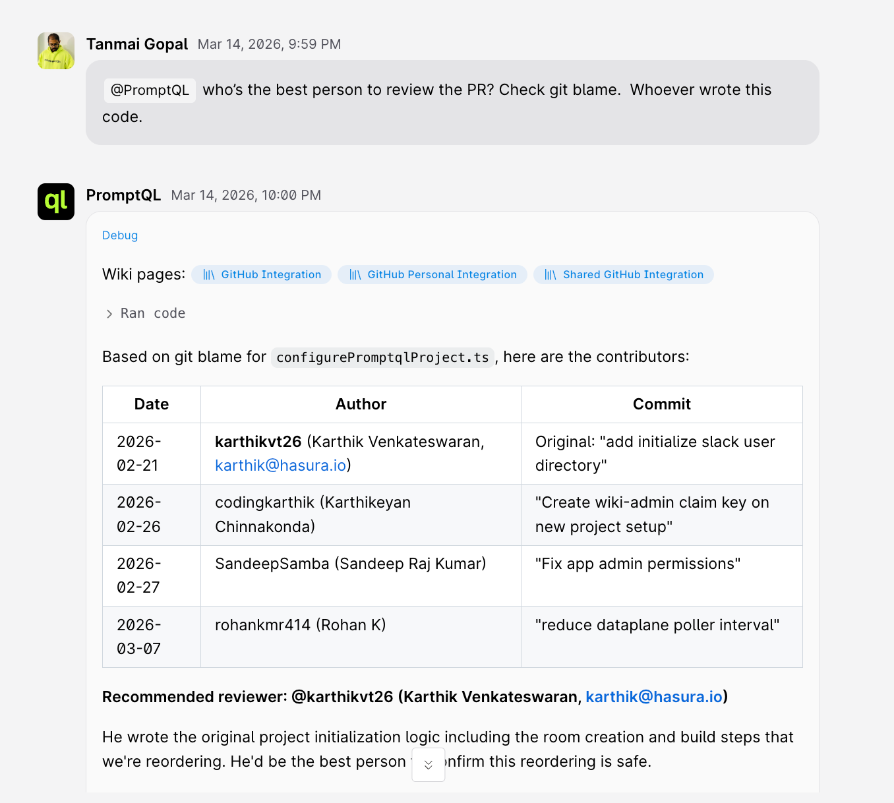Click karthik@hasura.io in recommended reviewer line
Image resolution: width=894 pixels, height=803 pixels.
[x=653, y=697]
